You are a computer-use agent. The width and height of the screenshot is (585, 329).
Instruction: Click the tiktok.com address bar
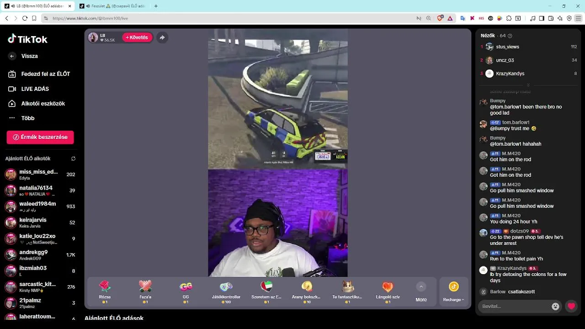[229, 18]
